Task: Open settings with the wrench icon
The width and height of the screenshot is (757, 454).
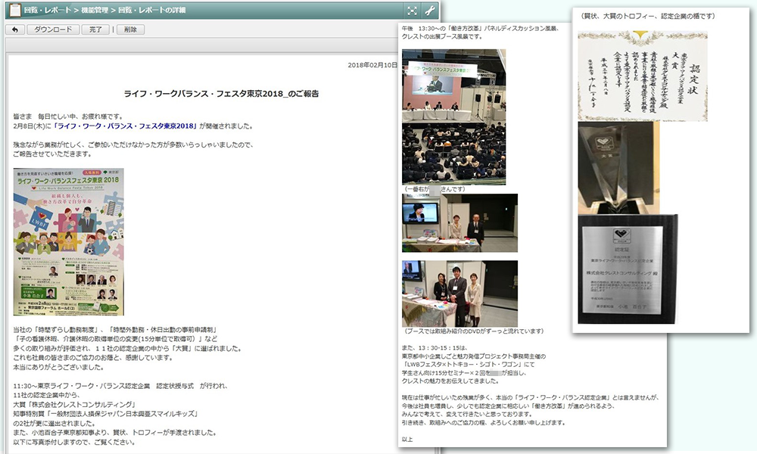Action: pos(430,11)
